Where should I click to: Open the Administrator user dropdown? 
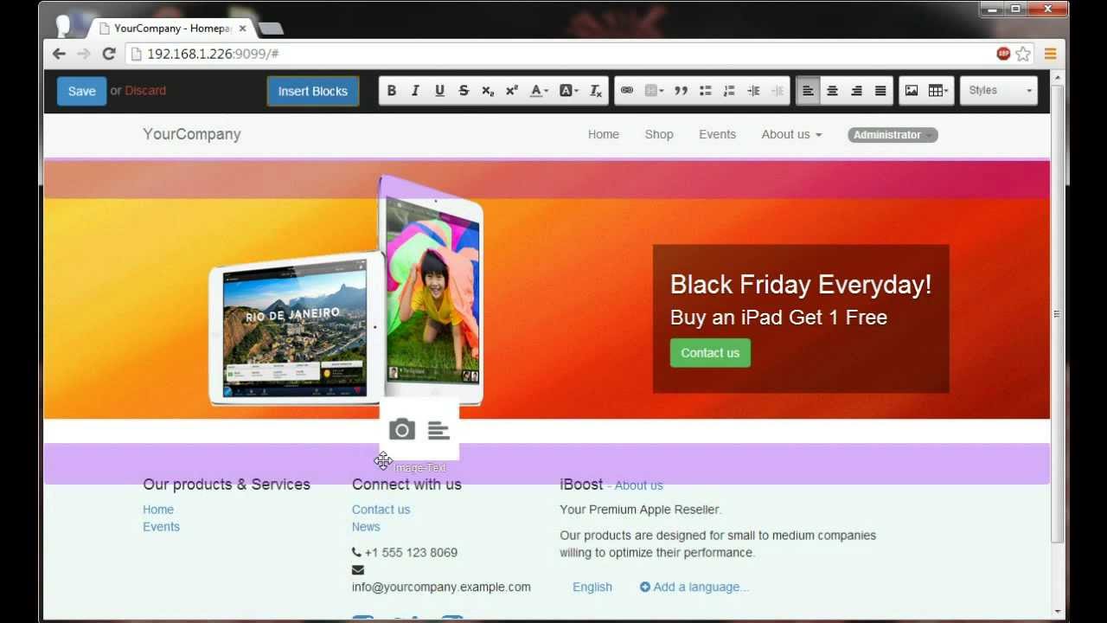[x=893, y=135]
